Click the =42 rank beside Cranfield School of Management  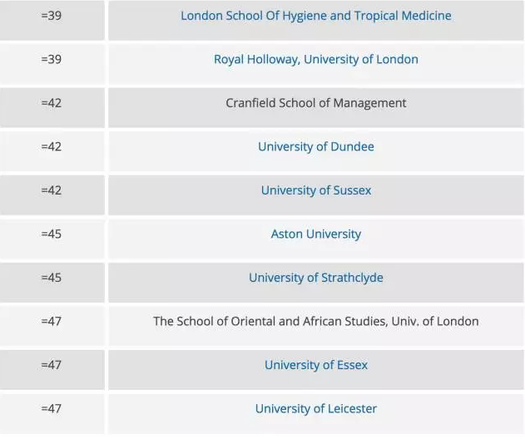point(52,103)
